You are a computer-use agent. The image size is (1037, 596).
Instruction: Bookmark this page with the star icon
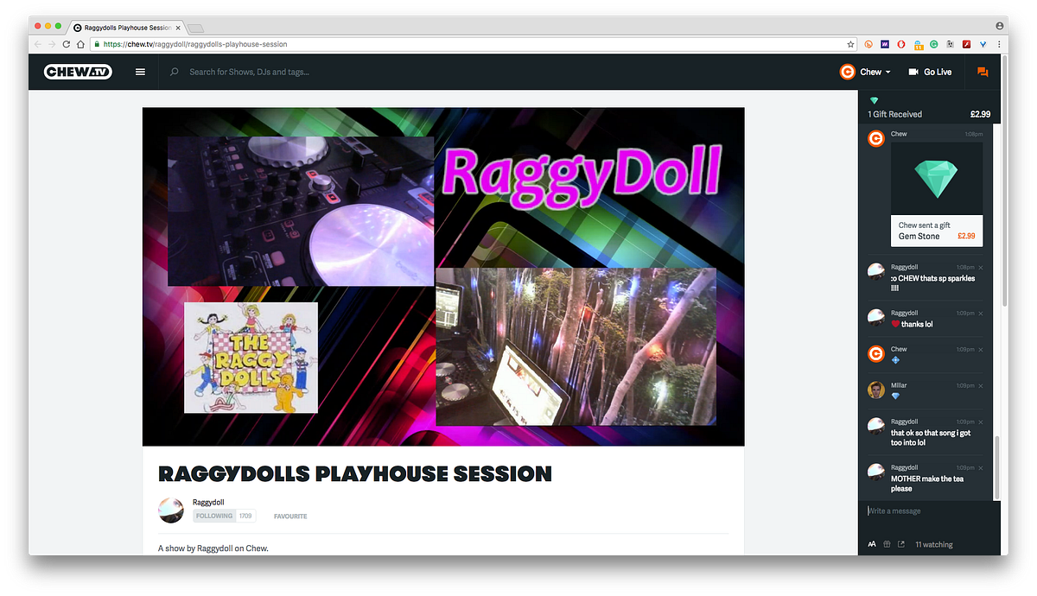click(x=850, y=44)
